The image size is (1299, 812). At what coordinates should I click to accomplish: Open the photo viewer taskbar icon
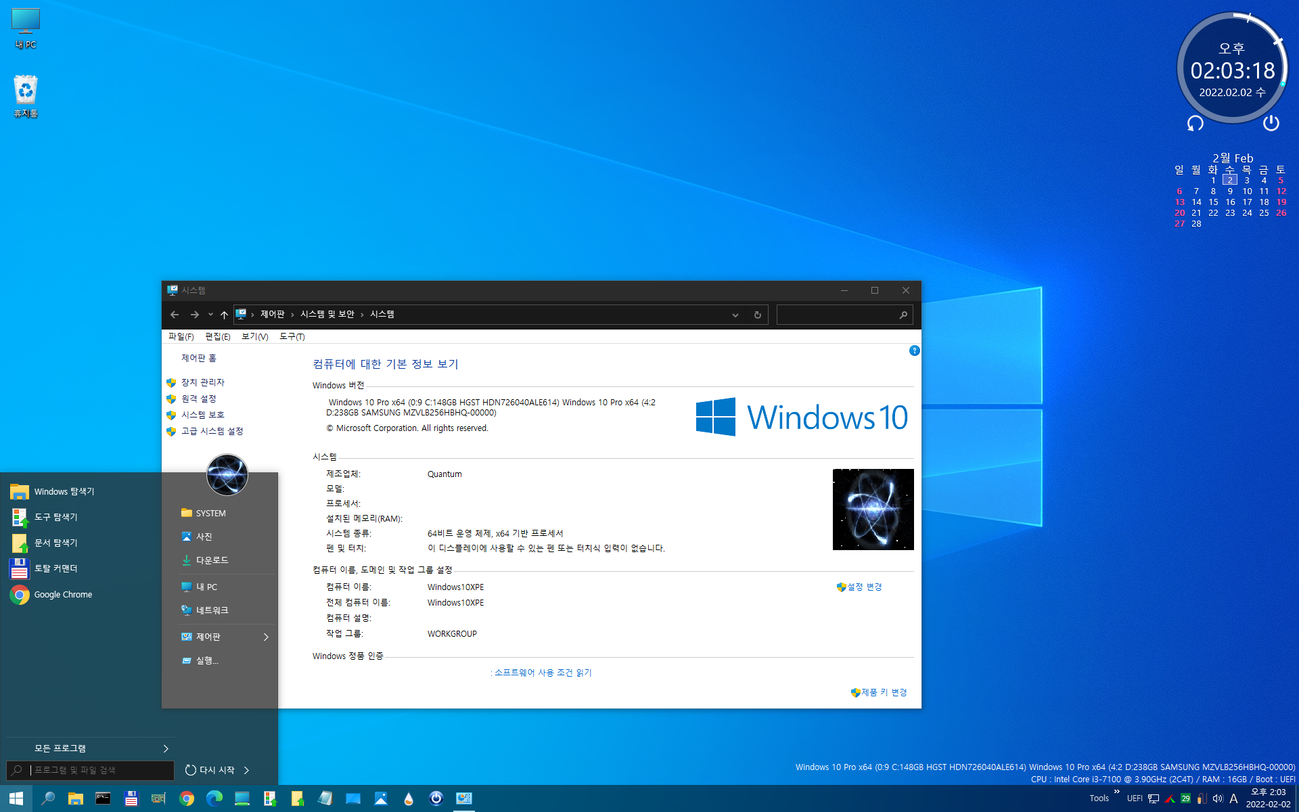[x=381, y=798]
